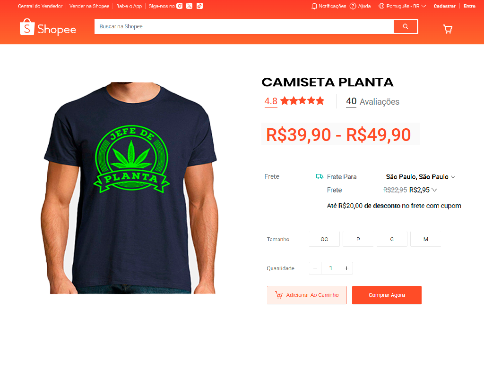Click the Shopee bag logo

click(x=27, y=27)
